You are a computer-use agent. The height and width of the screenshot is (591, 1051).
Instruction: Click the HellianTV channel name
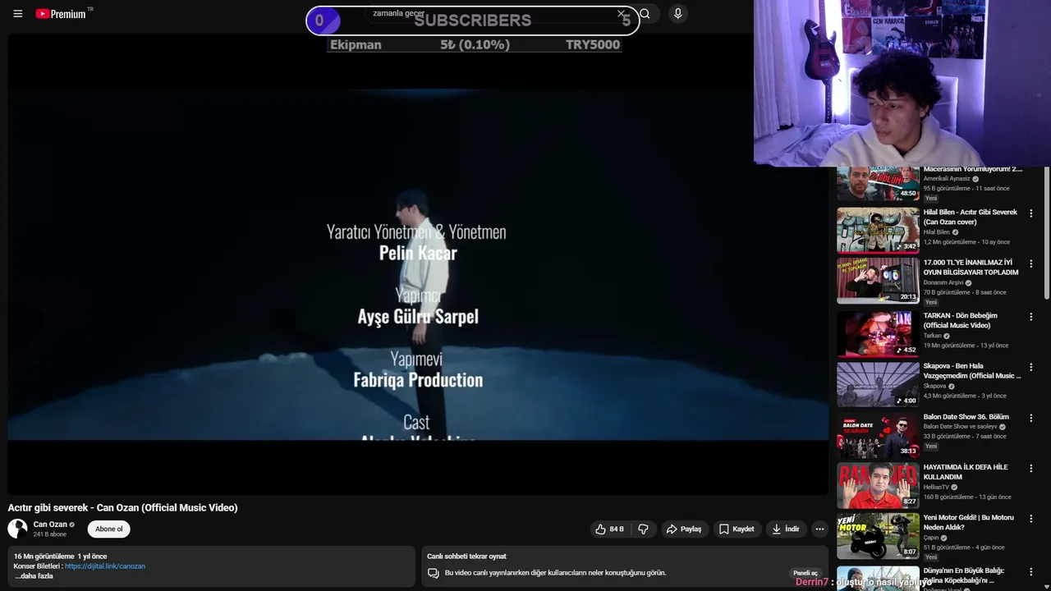936,487
